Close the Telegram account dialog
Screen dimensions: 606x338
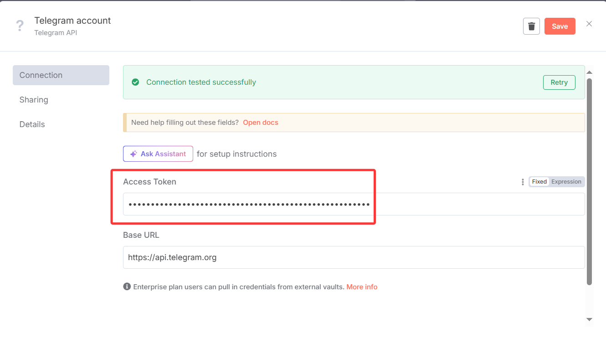tap(589, 24)
